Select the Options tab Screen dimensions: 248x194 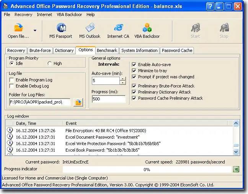point(86,50)
